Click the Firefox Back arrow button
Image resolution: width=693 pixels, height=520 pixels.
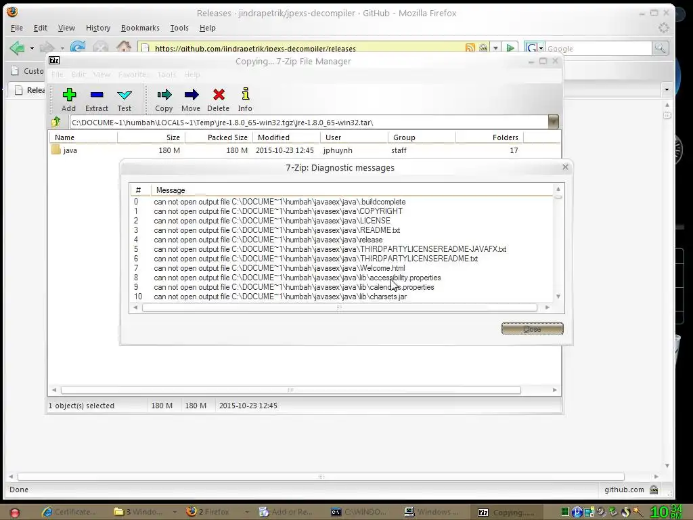(17, 47)
